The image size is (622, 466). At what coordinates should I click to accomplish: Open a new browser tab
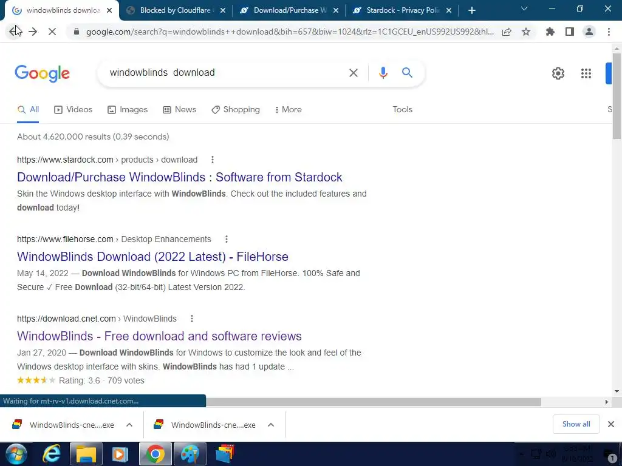click(x=471, y=11)
